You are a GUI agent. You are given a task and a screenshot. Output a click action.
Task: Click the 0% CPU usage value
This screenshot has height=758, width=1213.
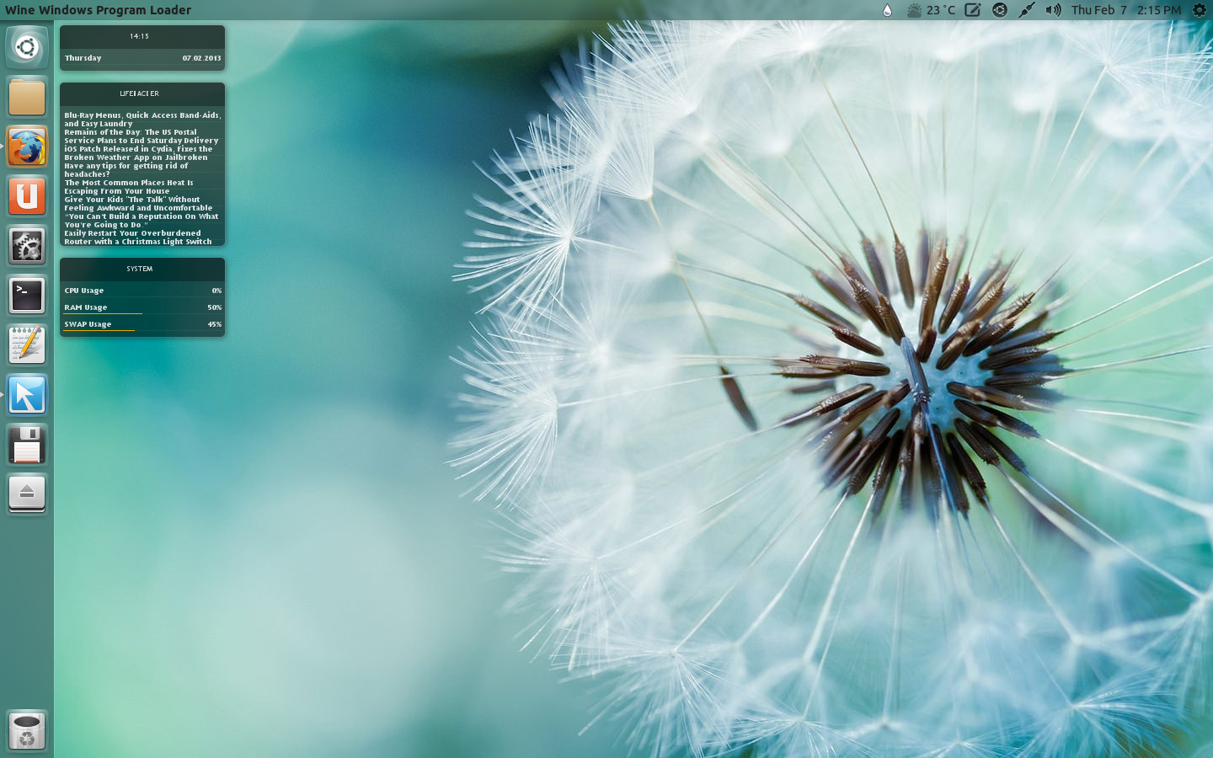coord(216,291)
